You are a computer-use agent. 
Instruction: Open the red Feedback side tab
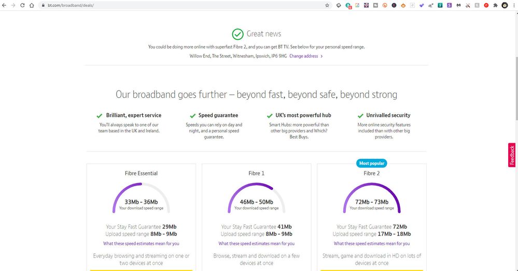coord(512,155)
